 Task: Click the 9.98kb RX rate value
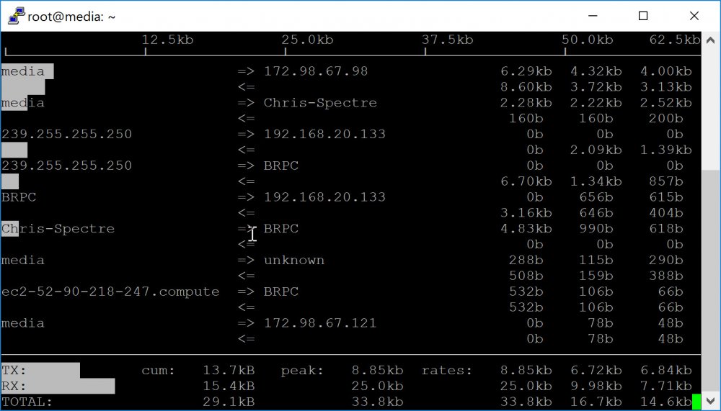pos(596,386)
